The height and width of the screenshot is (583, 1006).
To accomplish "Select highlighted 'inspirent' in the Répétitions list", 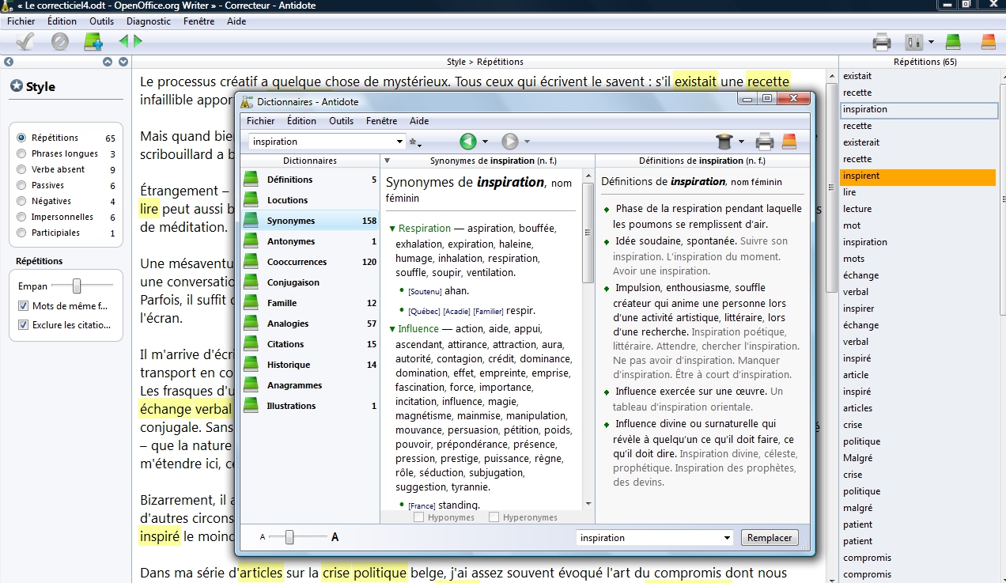I will coord(917,176).
